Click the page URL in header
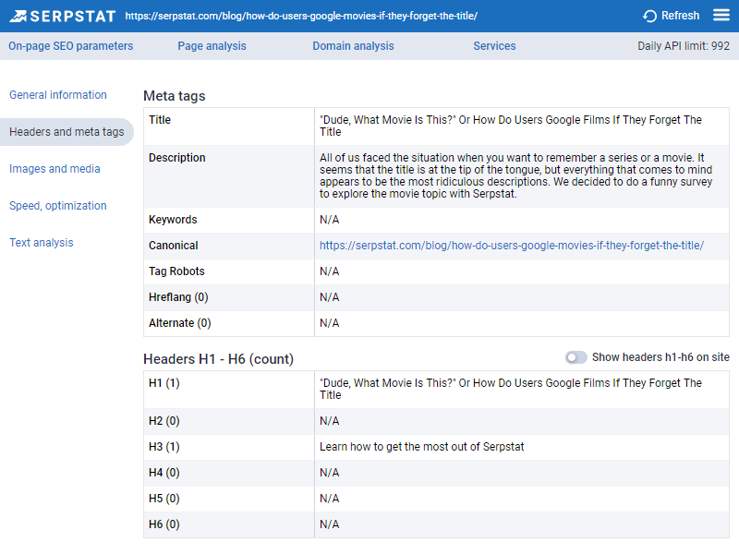This screenshot has height=554, width=739. 301,16
